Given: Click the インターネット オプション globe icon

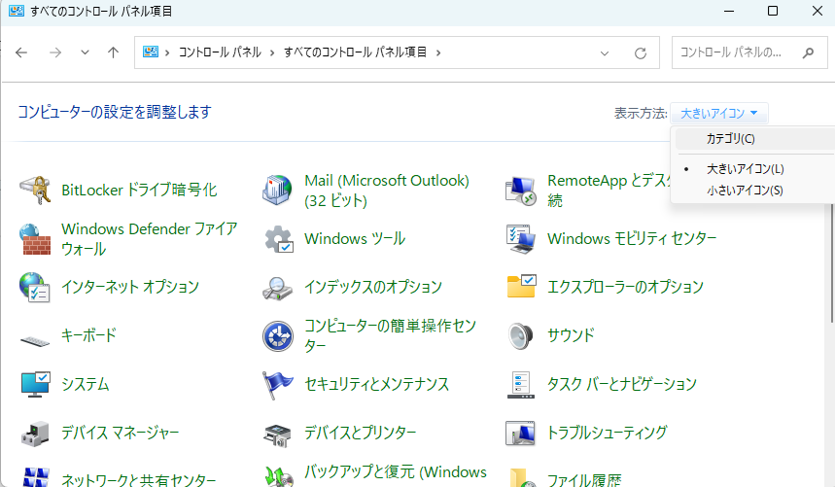Looking at the screenshot, I should [x=35, y=287].
